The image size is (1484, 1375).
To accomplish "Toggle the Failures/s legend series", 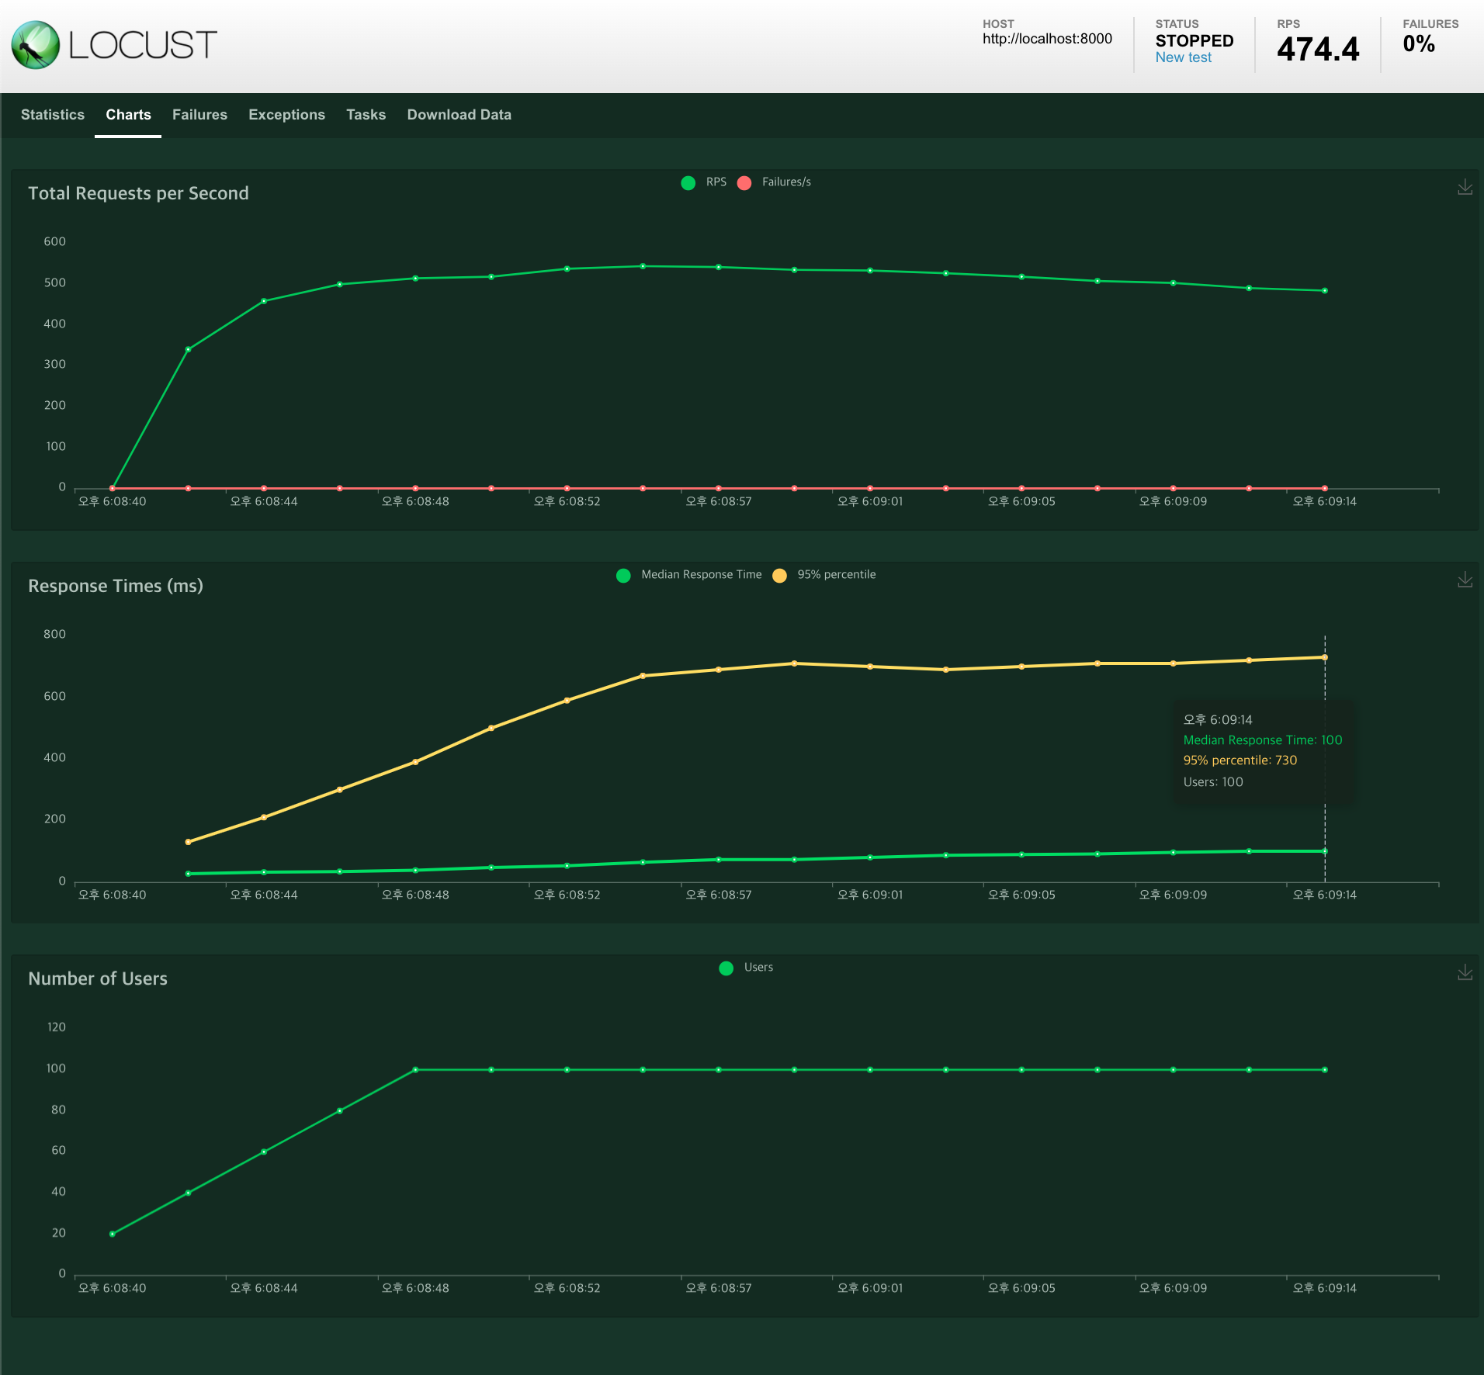I will pyautogui.click(x=774, y=182).
